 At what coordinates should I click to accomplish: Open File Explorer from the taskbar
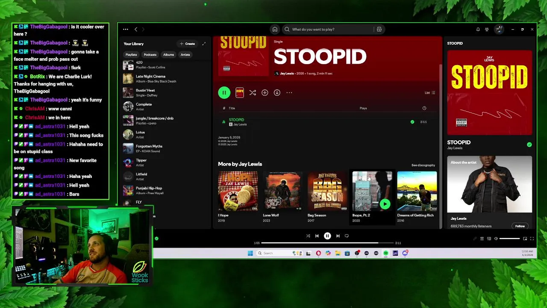[x=338, y=253]
